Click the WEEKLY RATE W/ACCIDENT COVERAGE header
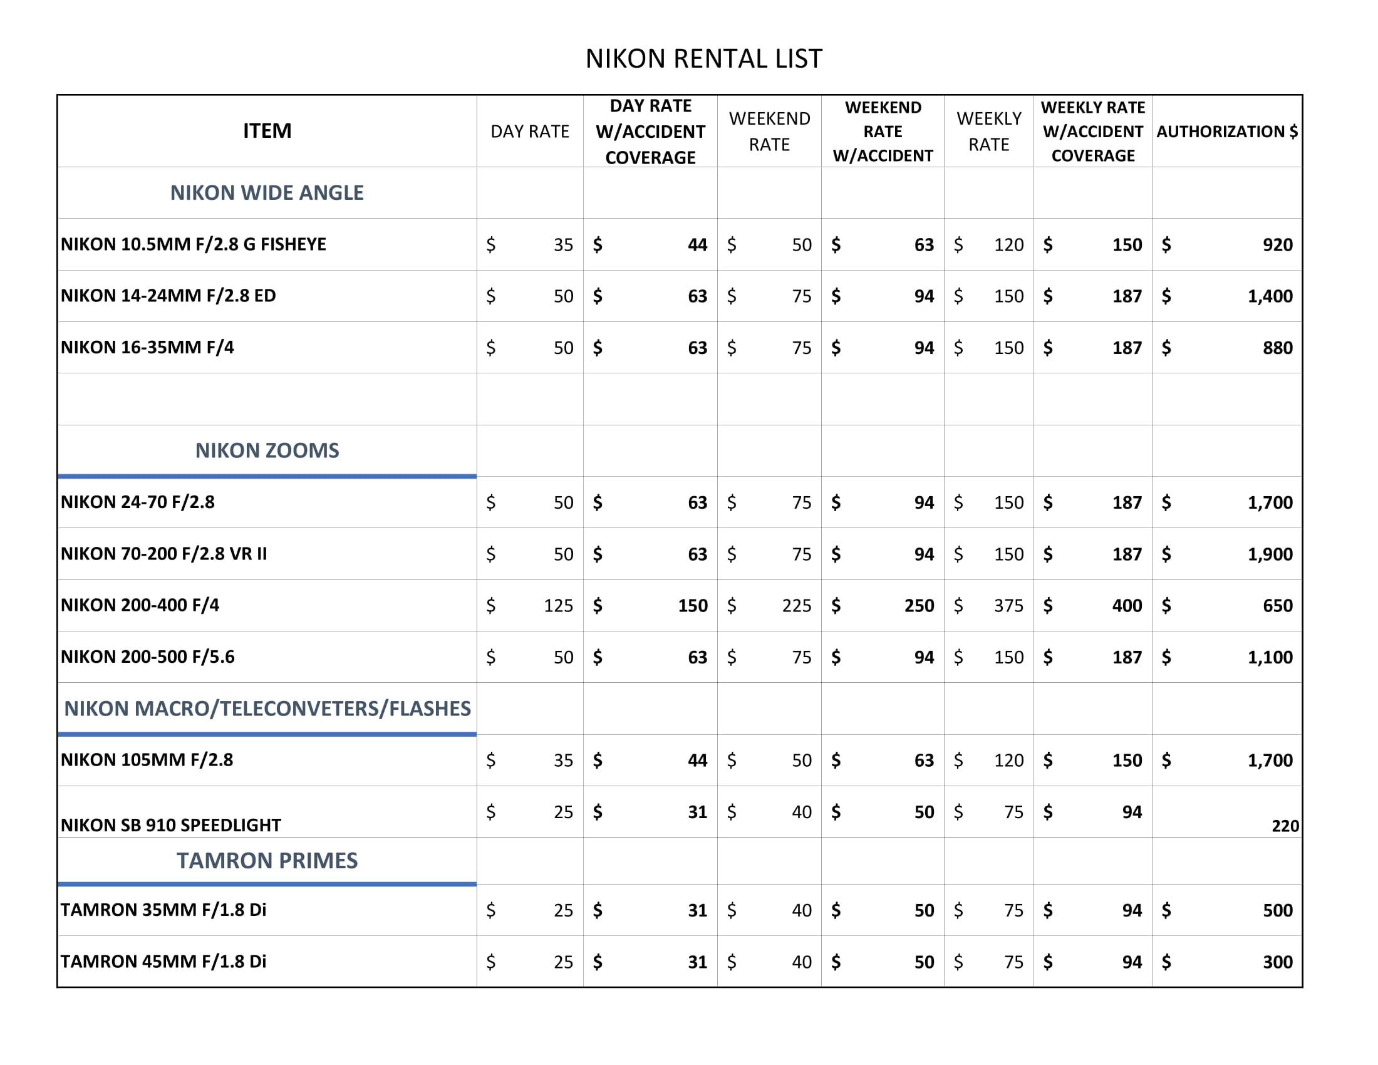1378x1065 pixels. pos(1093,131)
